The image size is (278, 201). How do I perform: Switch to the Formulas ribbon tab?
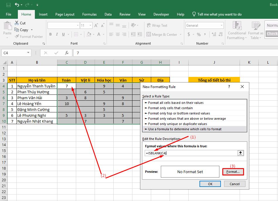(89, 14)
